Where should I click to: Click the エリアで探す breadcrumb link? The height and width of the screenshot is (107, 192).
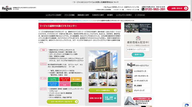coord(67,21)
